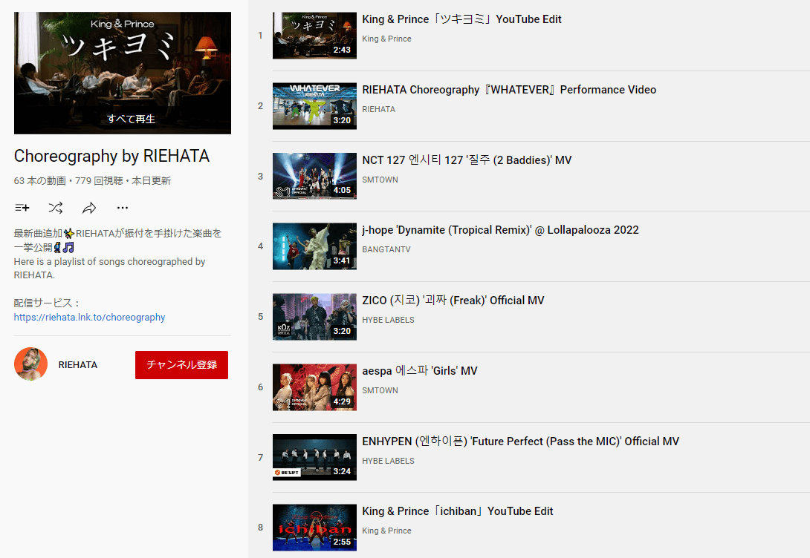Visit the BANGTANTV channel link
This screenshot has width=810, height=558.
pyautogui.click(x=386, y=249)
